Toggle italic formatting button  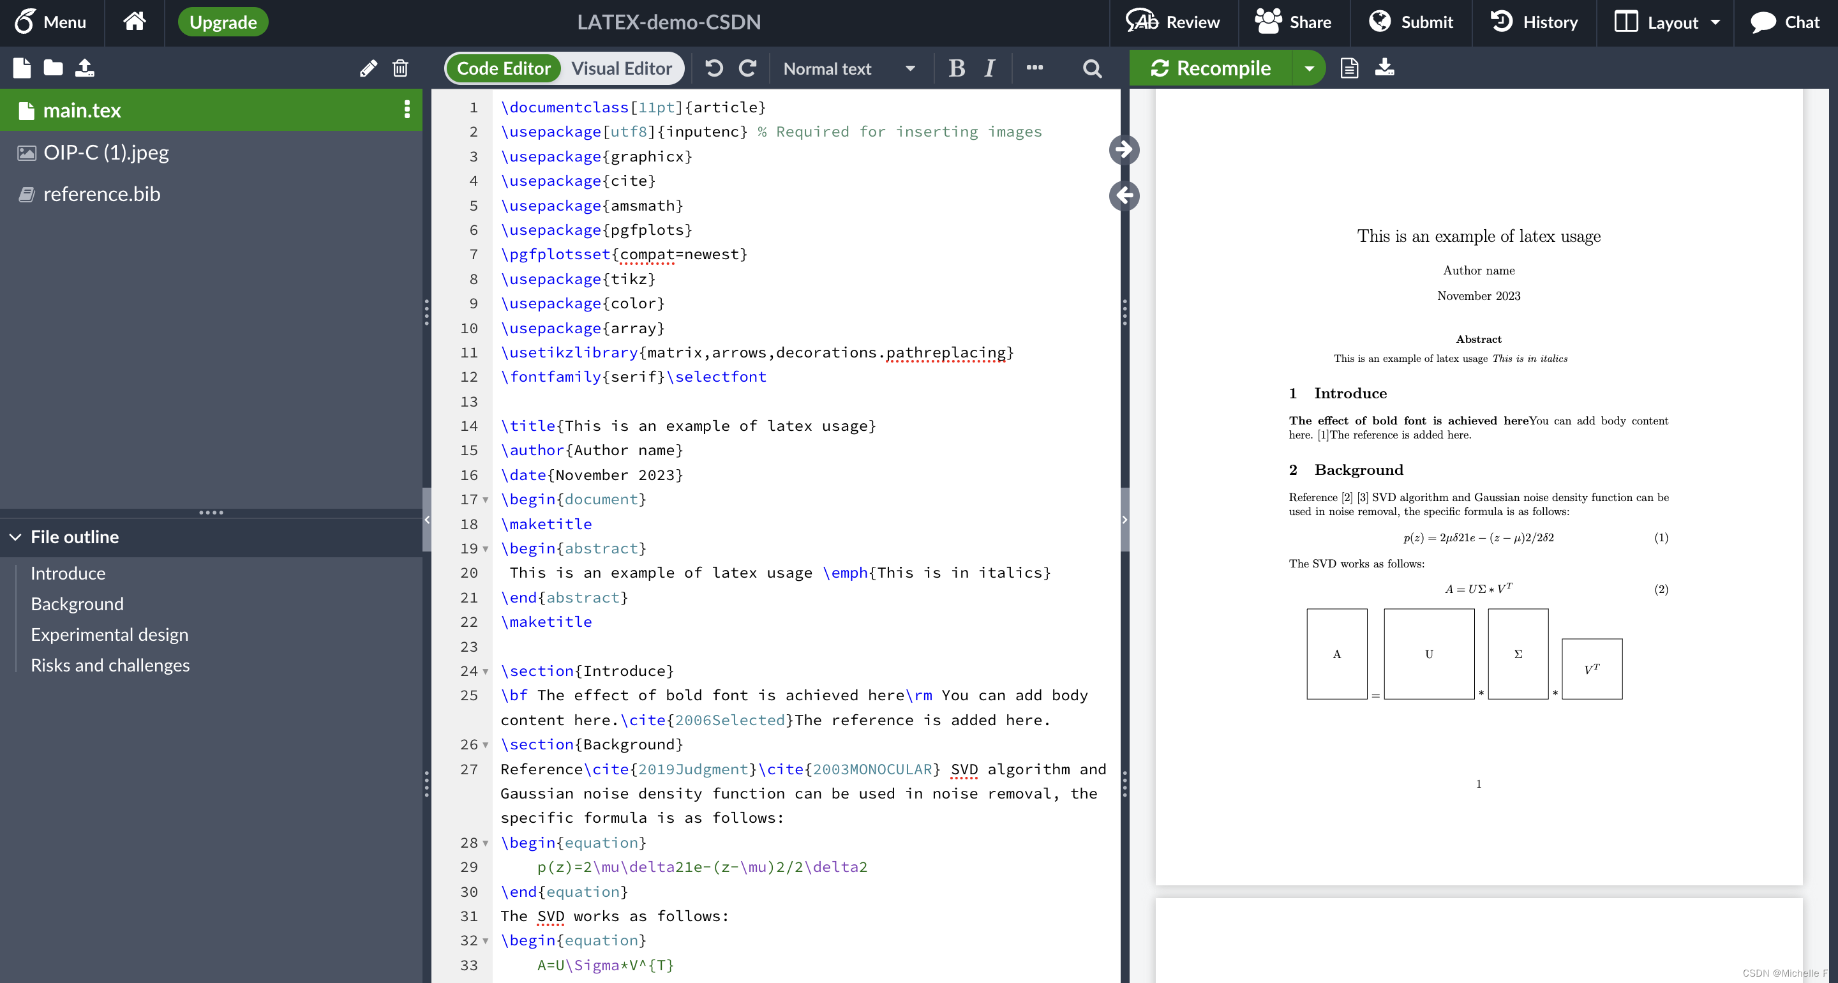[x=989, y=68]
